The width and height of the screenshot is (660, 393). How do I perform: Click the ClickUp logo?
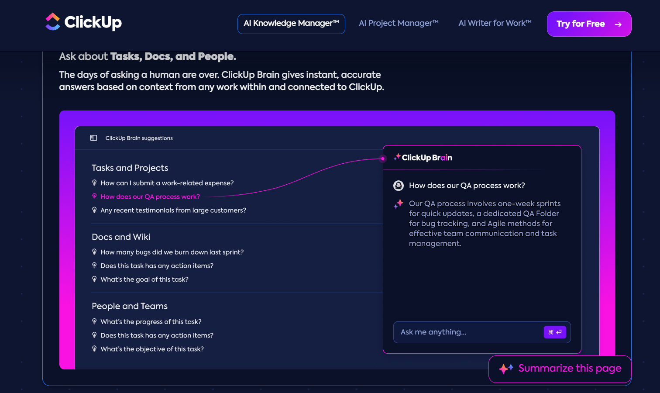[83, 22]
